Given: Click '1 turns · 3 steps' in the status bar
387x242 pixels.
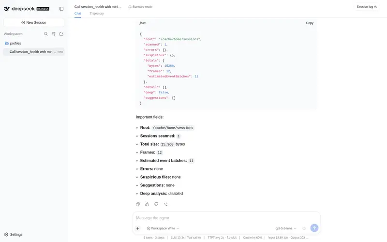Looking at the screenshot, I should (x=154, y=238).
